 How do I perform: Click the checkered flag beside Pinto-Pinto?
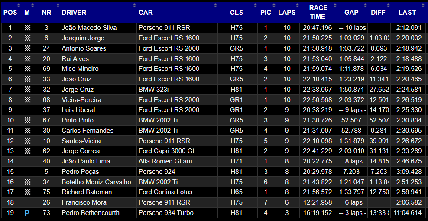coord(27,120)
